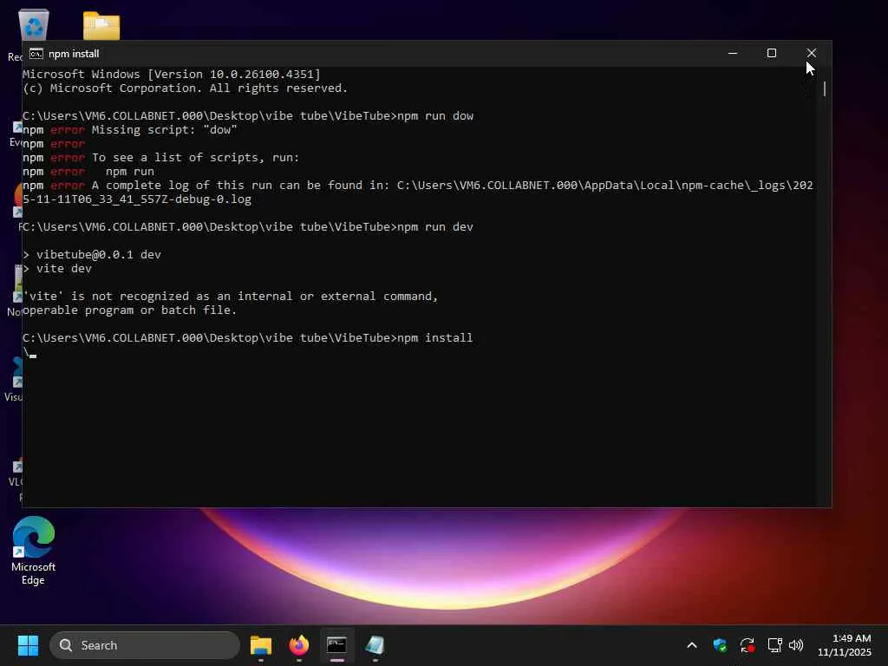
Task: Minimize the npm install window
Action: (732, 53)
